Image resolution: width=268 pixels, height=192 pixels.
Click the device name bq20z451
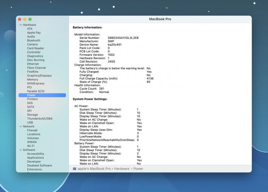point(115,45)
